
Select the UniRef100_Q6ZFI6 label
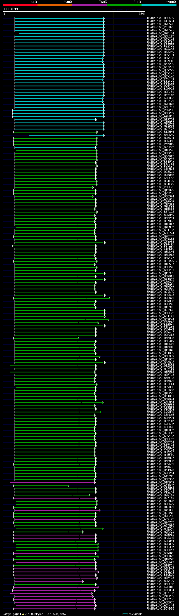tap(161, 61)
